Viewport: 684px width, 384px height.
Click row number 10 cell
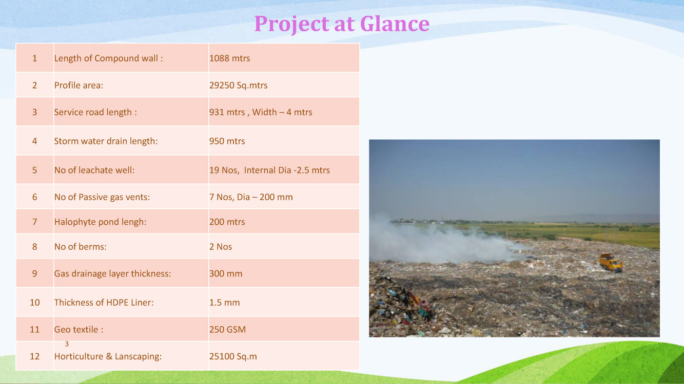[x=35, y=302]
